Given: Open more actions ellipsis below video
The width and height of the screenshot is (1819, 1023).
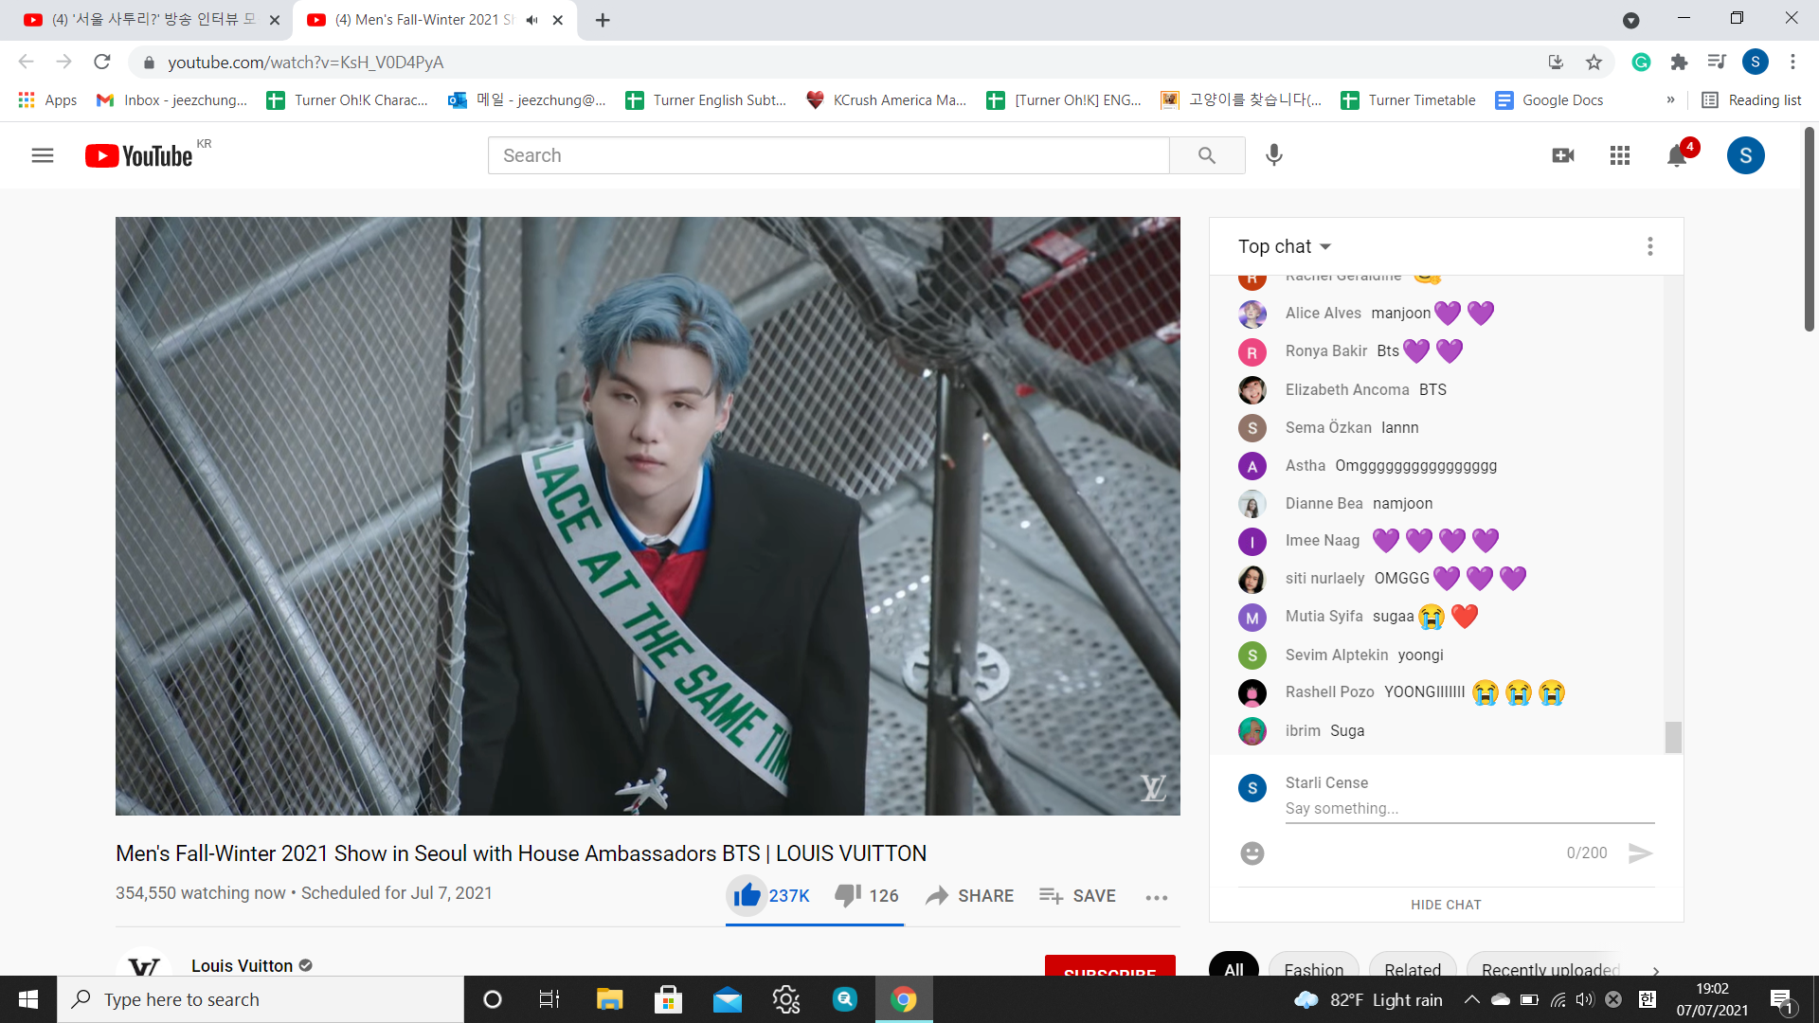Looking at the screenshot, I should click(1157, 897).
